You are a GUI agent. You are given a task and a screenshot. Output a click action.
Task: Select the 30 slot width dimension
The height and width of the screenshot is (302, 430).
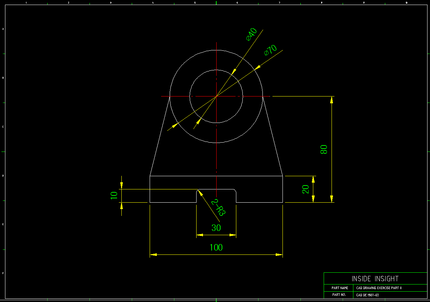(216, 228)
